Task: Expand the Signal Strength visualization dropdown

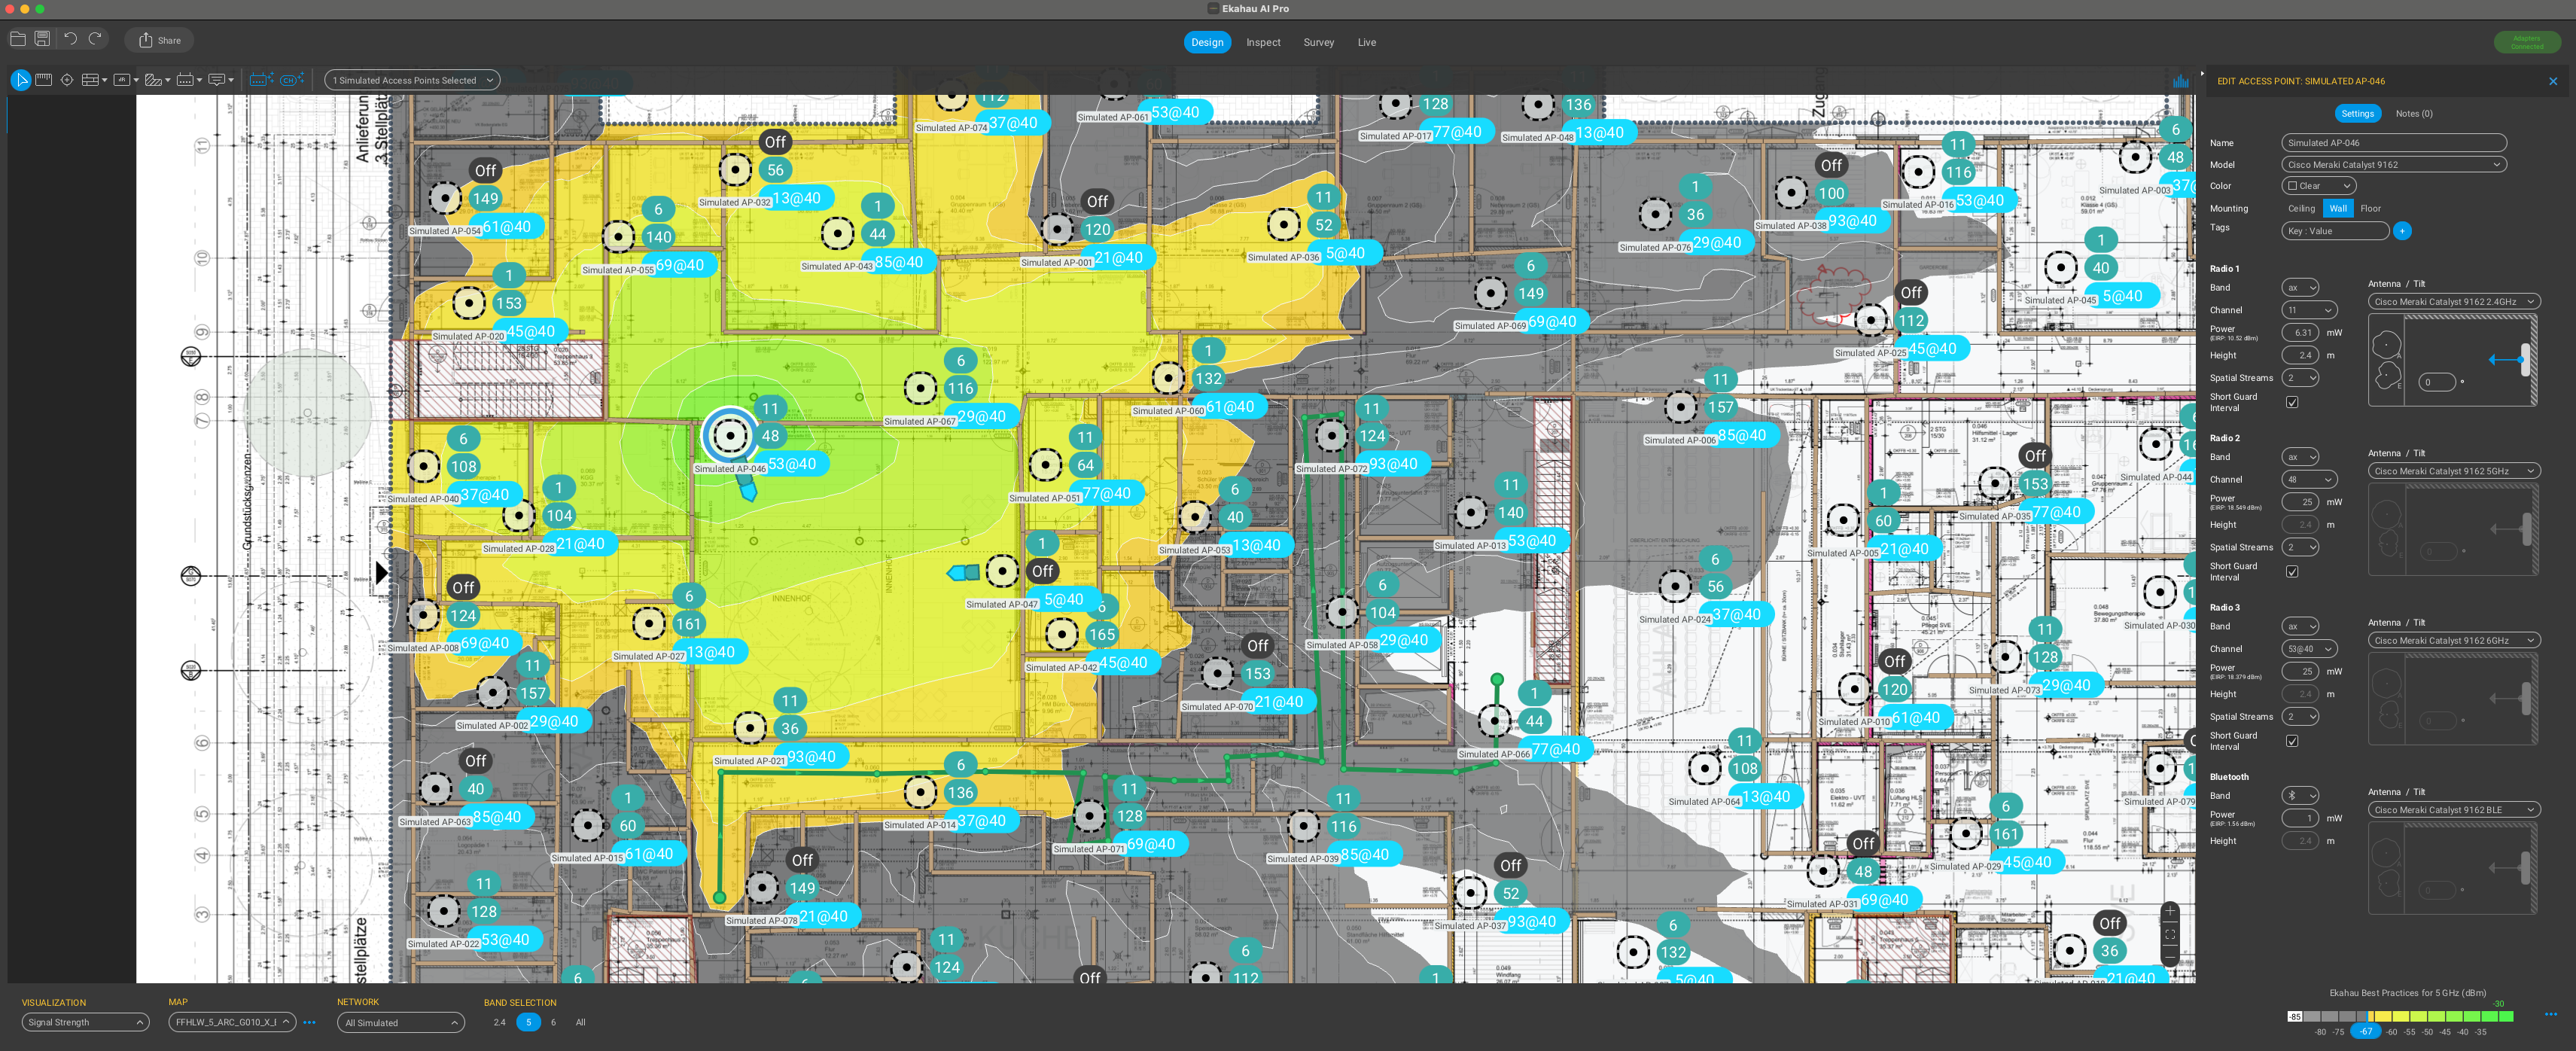Action: (x=85, y=1022)
